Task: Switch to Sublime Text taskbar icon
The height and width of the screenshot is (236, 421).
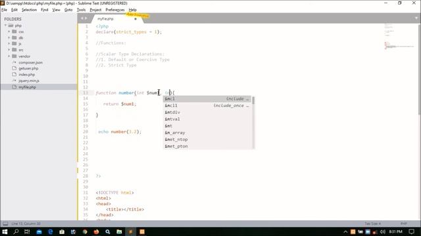Action: pyautogui.click(x=130, y=231)
